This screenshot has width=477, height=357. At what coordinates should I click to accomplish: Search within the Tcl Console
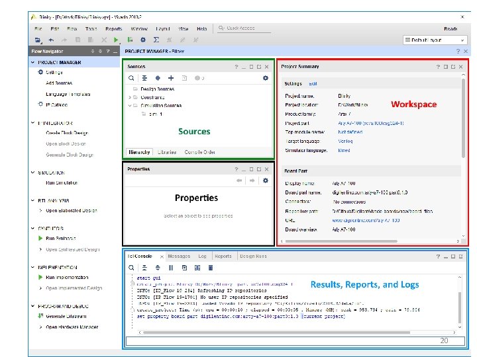coord(131,268)
